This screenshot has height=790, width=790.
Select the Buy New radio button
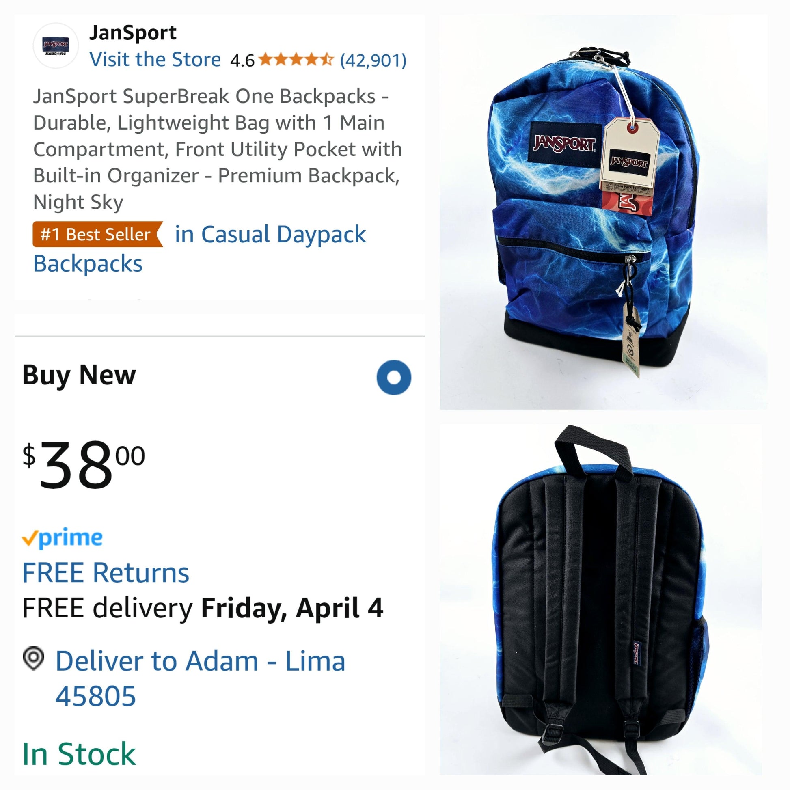click(x=394, y=377)
